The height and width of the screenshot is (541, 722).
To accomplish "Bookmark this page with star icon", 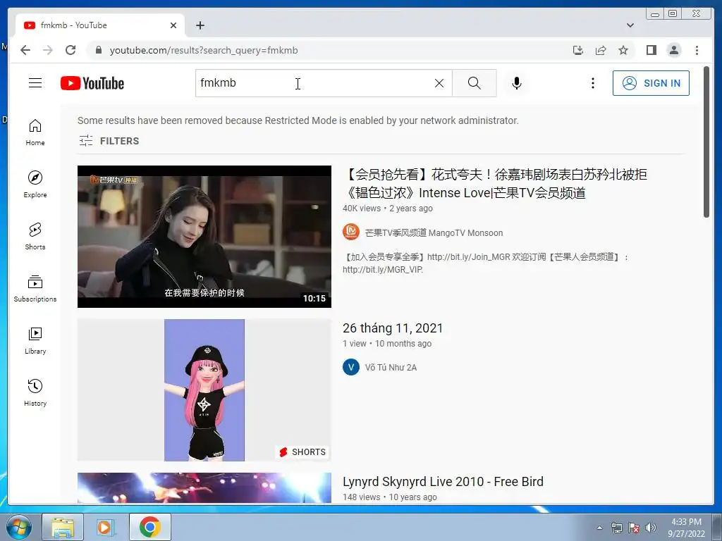I will tap(623, 50).
